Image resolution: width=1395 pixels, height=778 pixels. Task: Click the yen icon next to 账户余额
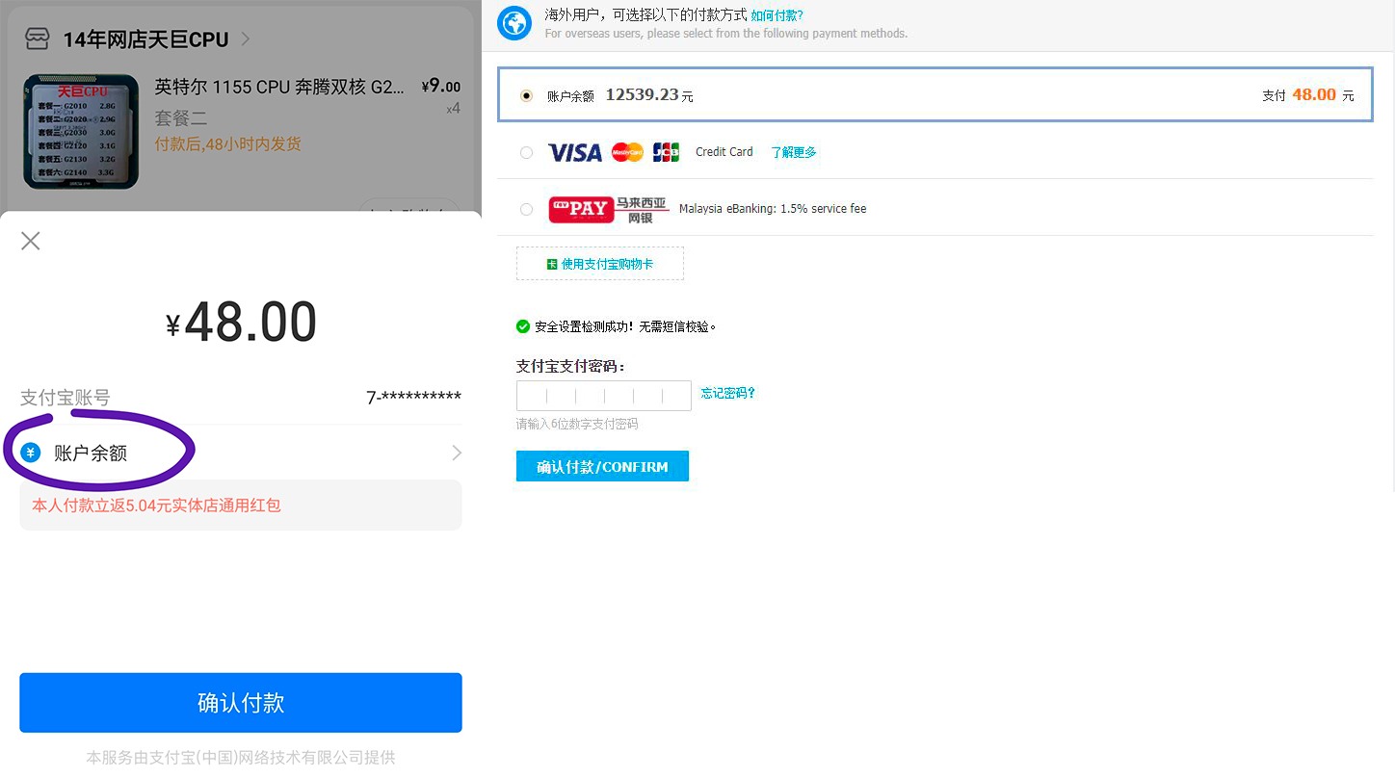[x=31, y=453]
